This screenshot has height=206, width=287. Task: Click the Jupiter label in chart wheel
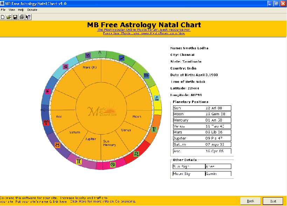pos(91,139)
